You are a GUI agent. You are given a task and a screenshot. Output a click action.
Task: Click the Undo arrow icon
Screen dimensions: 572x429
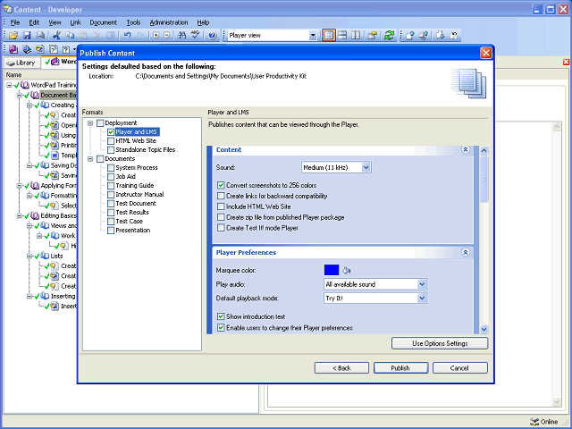[127, 36]
